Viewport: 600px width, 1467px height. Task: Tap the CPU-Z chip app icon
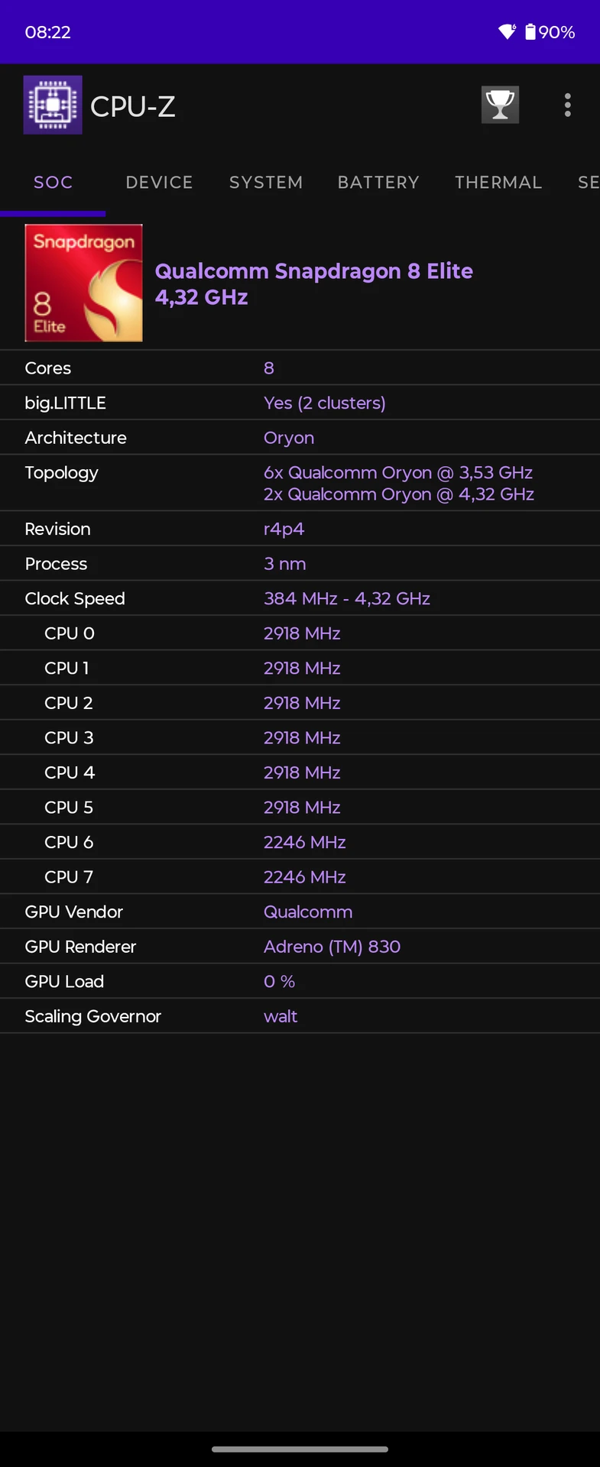tap(53, 105)
